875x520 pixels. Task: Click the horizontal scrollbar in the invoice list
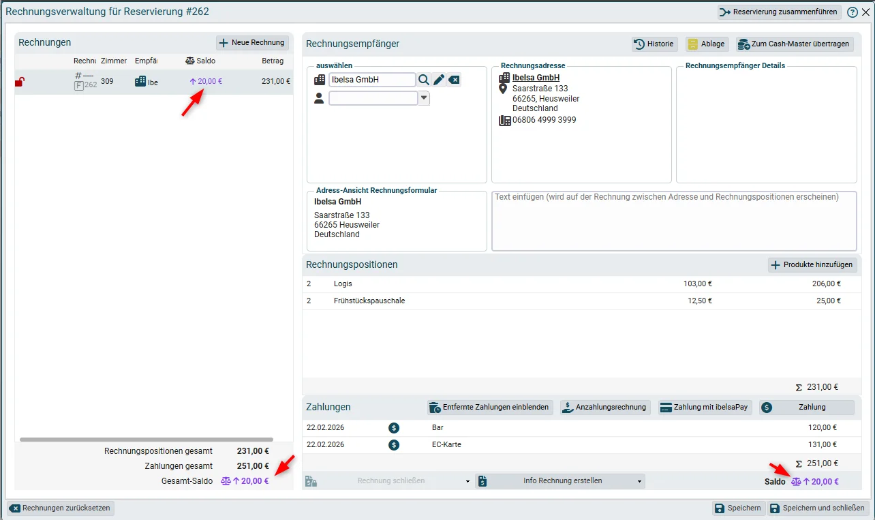(x=147, y=440)
